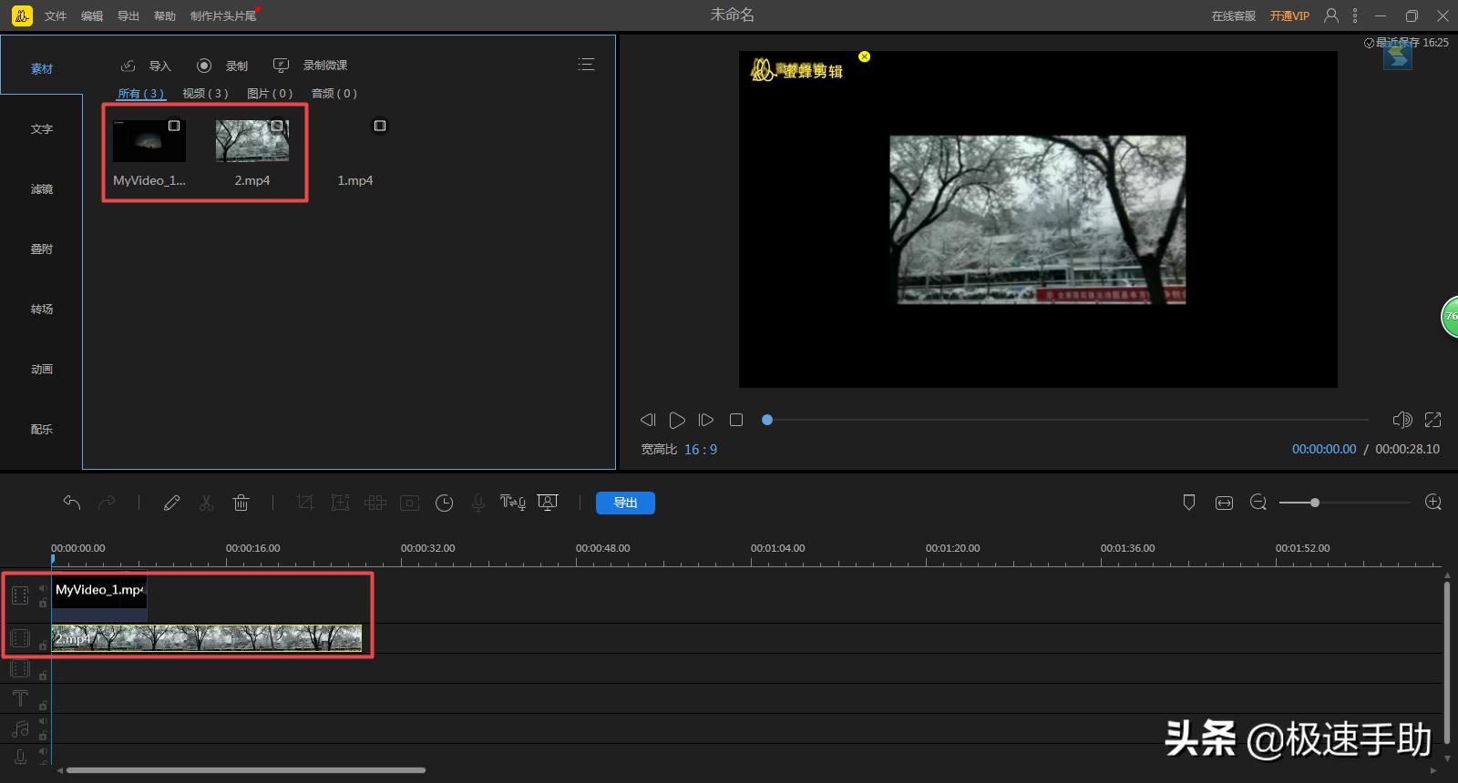This screenshot has height=783, width=1458.
Task: Delete clip using the trash icon
Action: [x=241, y=503]
